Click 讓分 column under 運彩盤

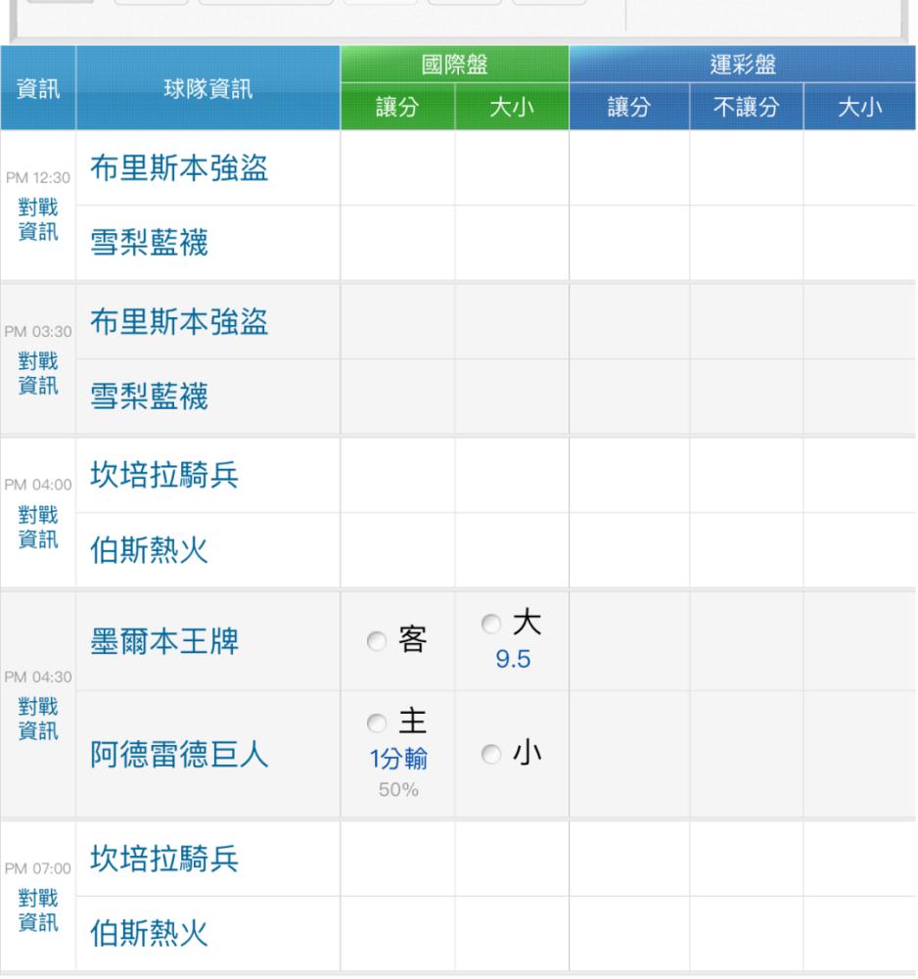coord(629,107)
